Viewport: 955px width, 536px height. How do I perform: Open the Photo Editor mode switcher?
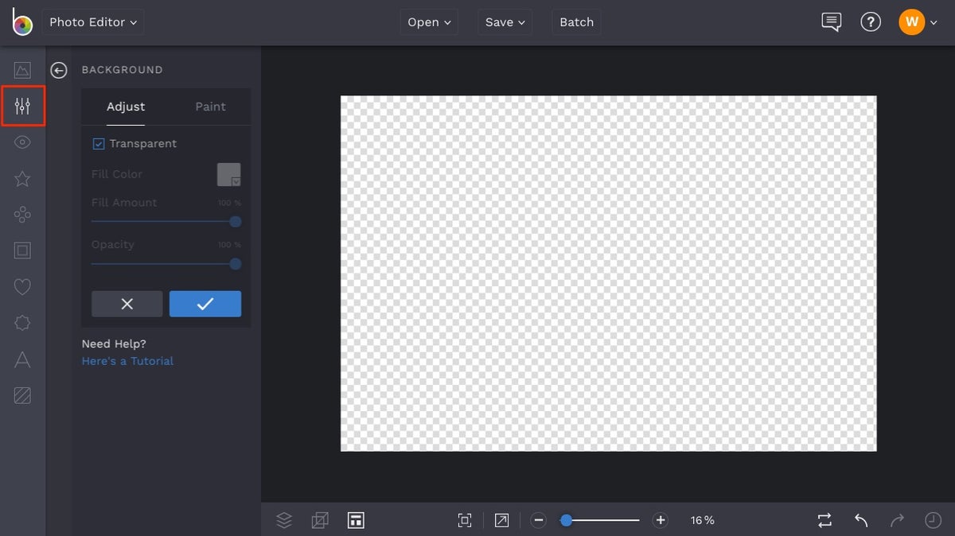[92, 21]
